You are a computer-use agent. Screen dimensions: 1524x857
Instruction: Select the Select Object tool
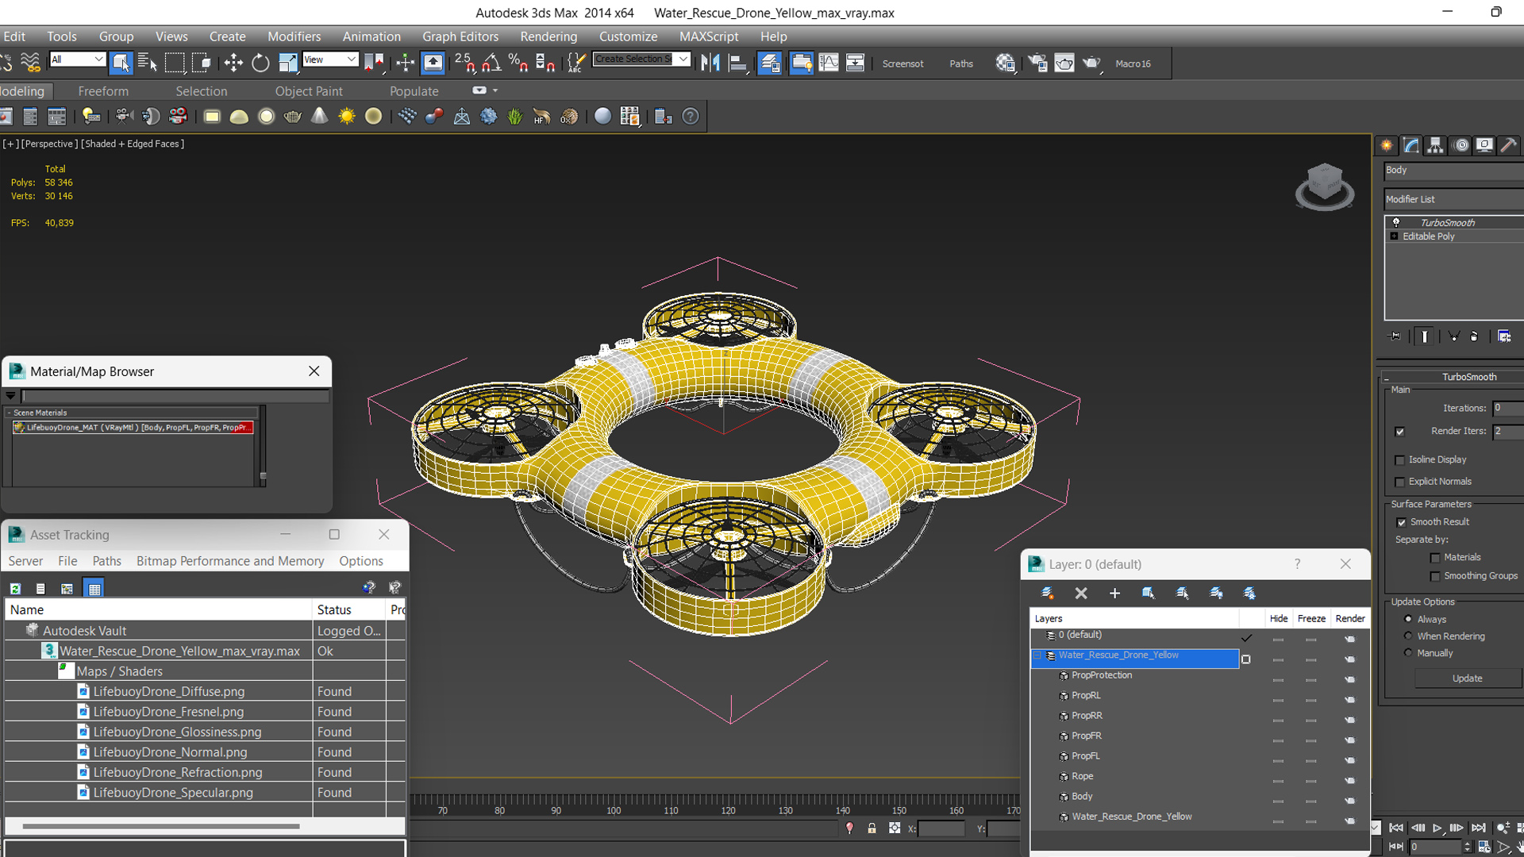coord(121,63)
